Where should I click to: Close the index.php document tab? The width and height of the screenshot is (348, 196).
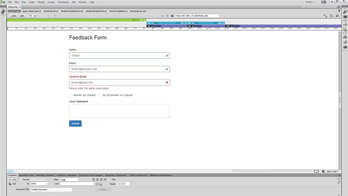click(20, 7)
